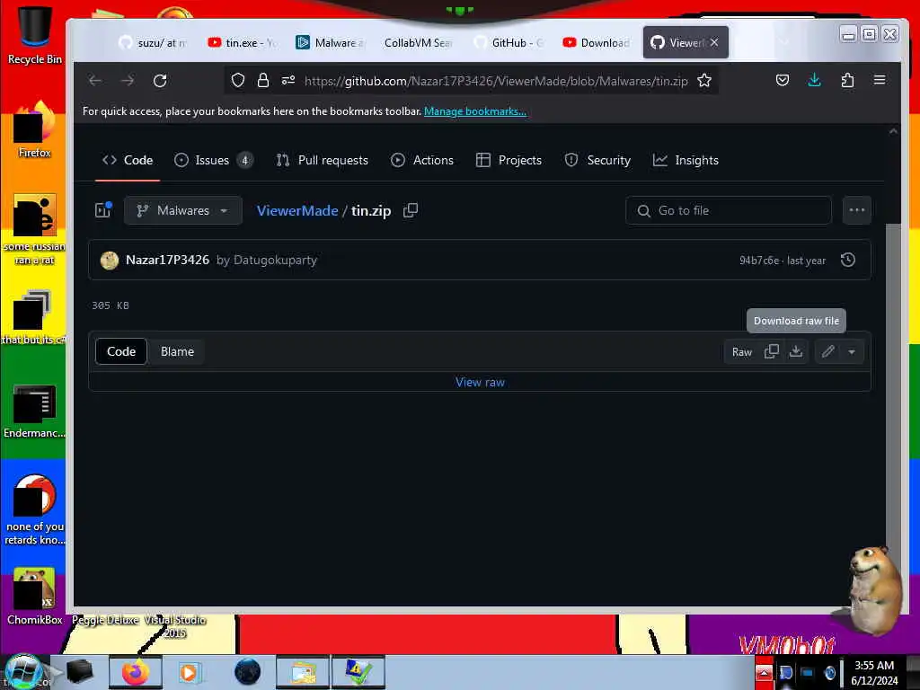Open the file explorer taskbar icon
The image size is (920, 690).
[303, 672]
